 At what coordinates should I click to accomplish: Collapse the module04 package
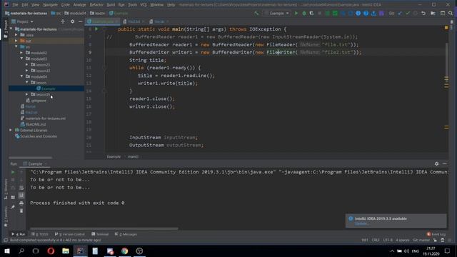coord(21,76)
